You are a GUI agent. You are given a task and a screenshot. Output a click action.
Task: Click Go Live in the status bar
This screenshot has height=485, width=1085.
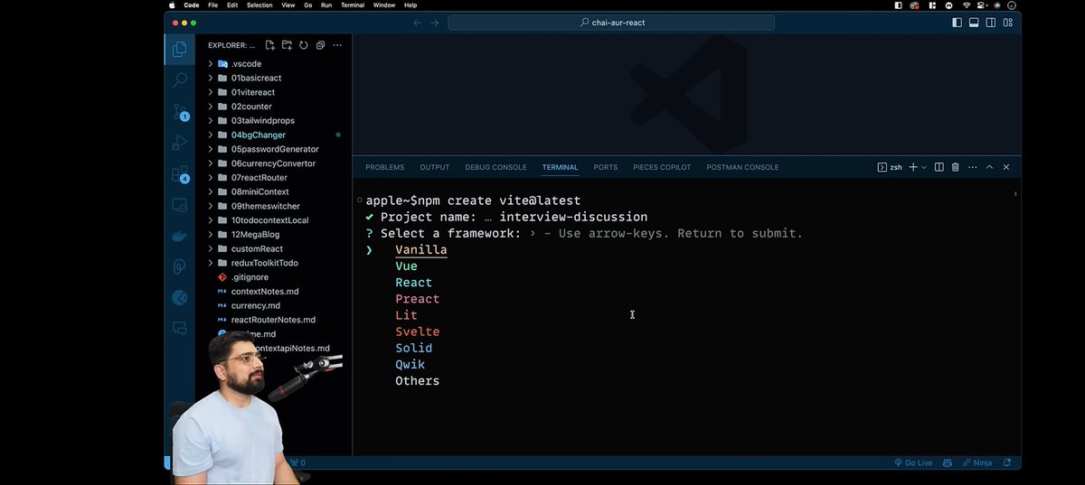pos(912,462)
